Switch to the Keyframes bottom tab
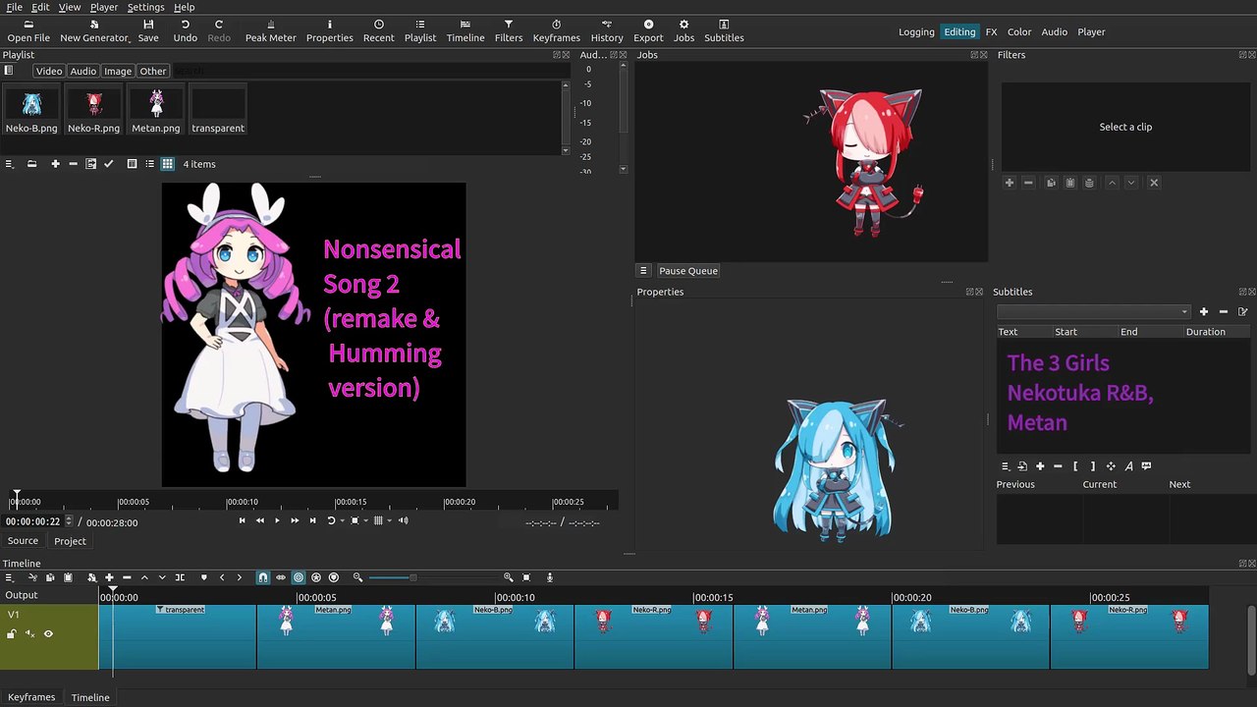The height and width of the screenshot is (707, 1257). click(31, 697)
